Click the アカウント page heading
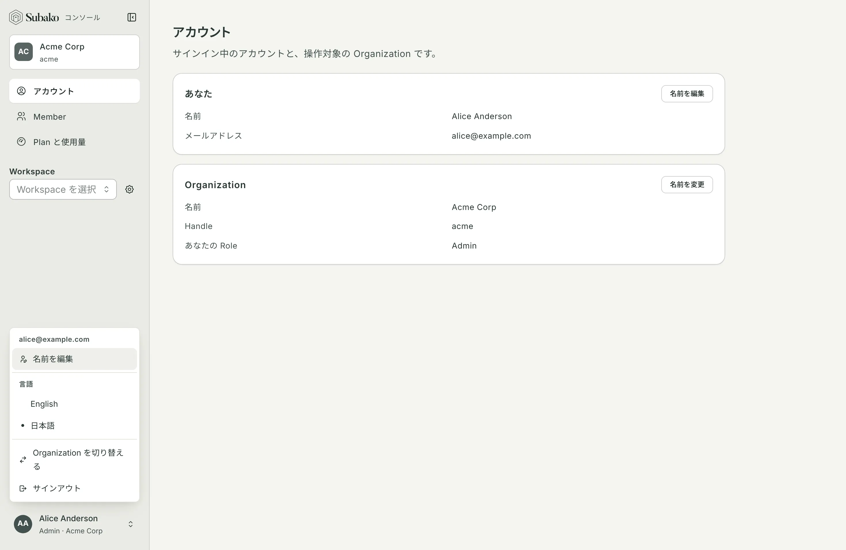846x550 pixels. point(201,32)
